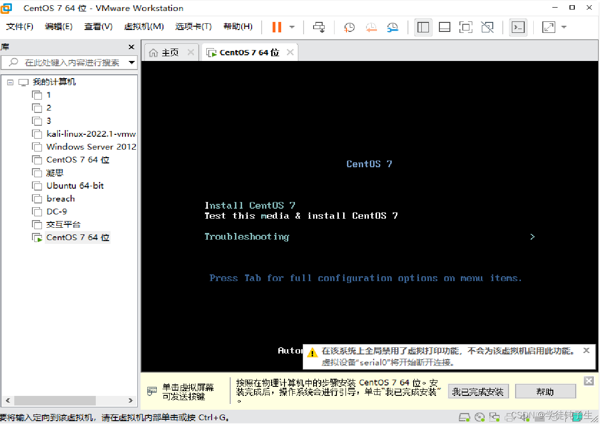Click the network adapter status icon
Image resolution: width=600 pixels, height=424 pixels.
[x=495, y=417]
